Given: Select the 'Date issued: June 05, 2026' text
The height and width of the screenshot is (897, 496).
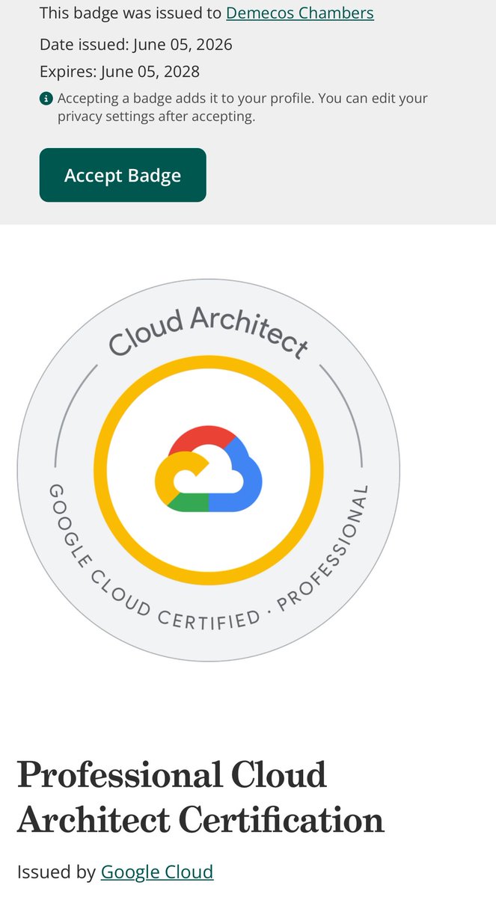Looking at the screenshot, I should click(x=136, y=45).
